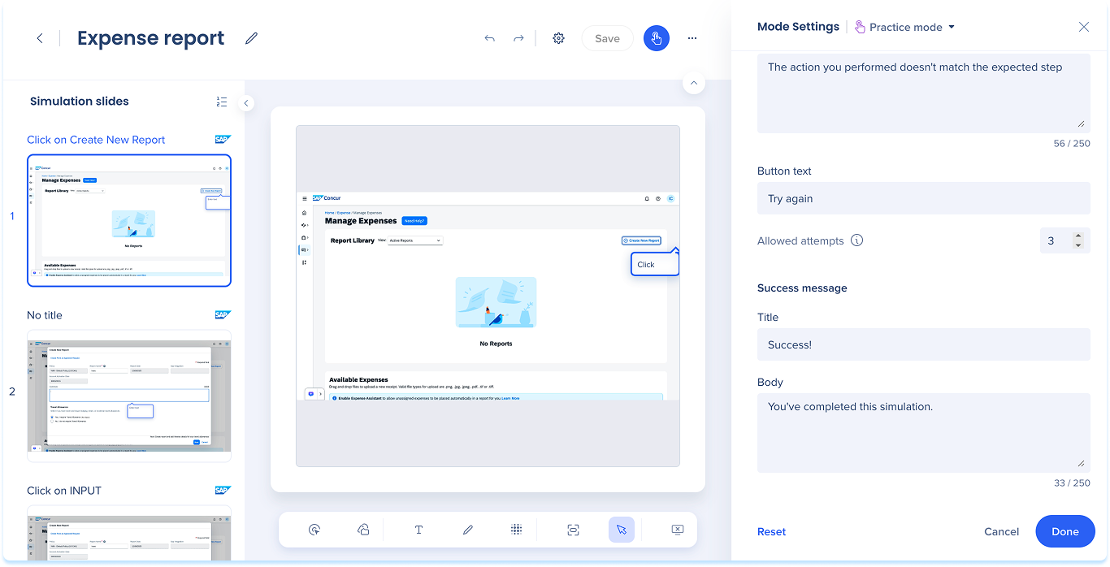Select the dotted grid blur tool
1110x567 pixels.
pos(516,530)
